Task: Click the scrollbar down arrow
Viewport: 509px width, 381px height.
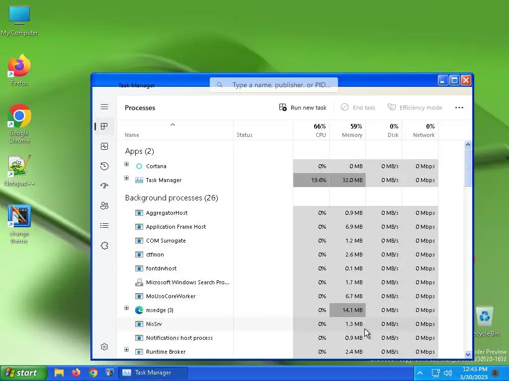Action: click(468, 354)
